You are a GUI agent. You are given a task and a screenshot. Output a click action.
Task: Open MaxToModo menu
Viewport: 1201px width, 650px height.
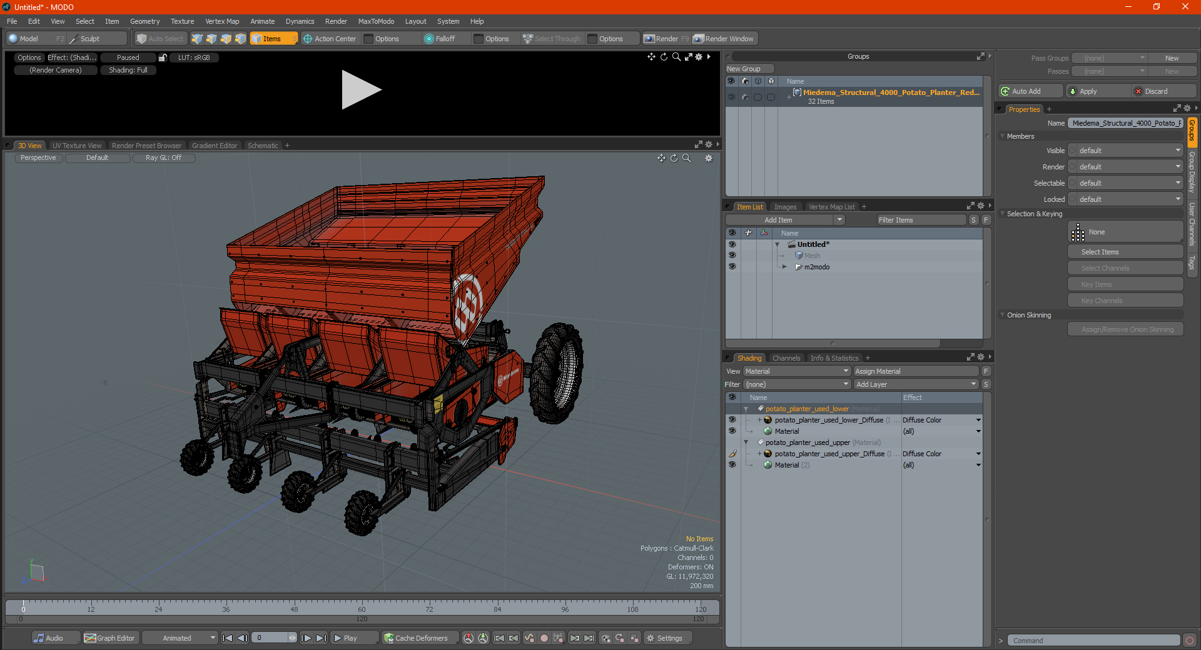[x=376, y=21]
